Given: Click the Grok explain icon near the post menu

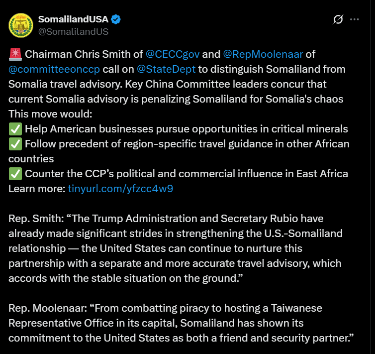Looking at the screenshot, I should [x=338, y=19].
